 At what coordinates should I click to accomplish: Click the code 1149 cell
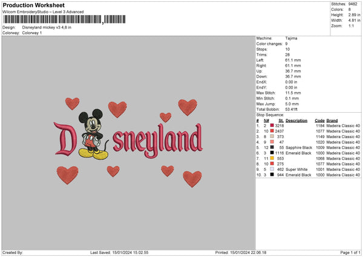320,136
